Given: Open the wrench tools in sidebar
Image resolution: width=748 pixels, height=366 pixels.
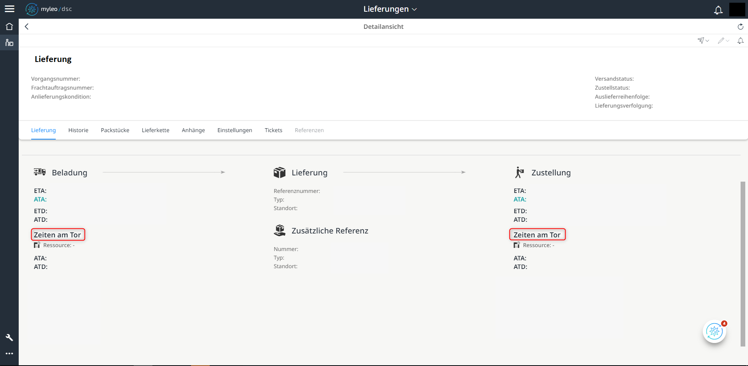Looking at the screenshot, I should click(9, 338).
